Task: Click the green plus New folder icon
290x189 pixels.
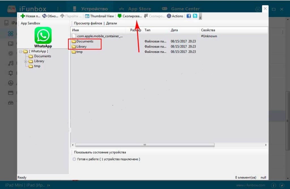Action: (23, 16)
